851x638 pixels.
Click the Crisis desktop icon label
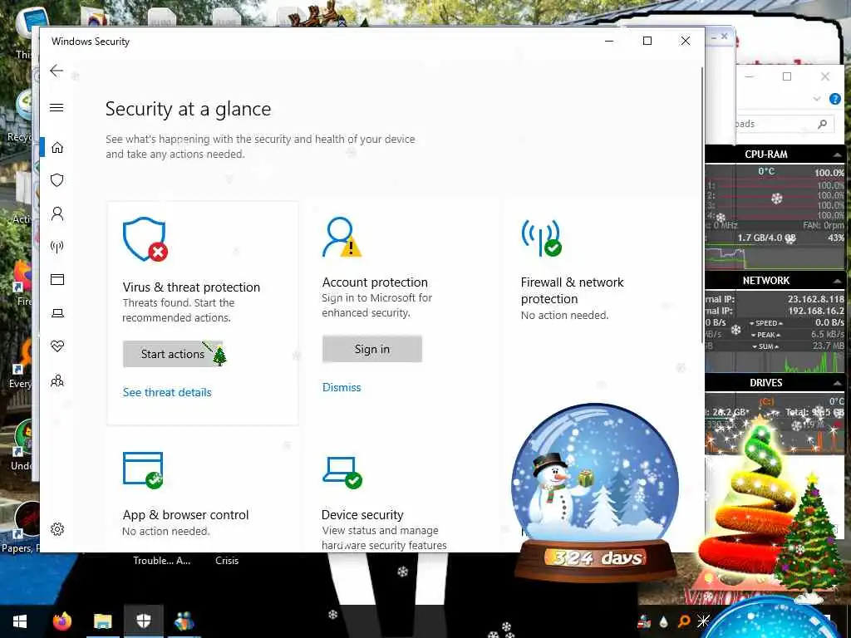[x=227, y=561]
